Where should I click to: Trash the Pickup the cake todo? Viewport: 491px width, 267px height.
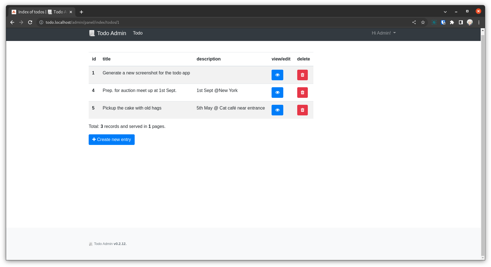(302, 110)
